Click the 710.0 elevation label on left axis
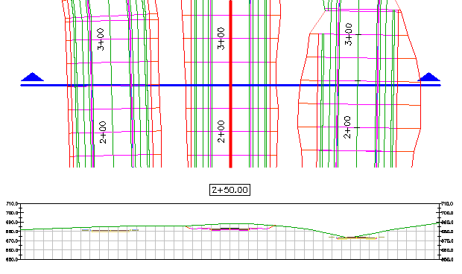The width and height of the screenshot is (462, 274). (12, 204)
